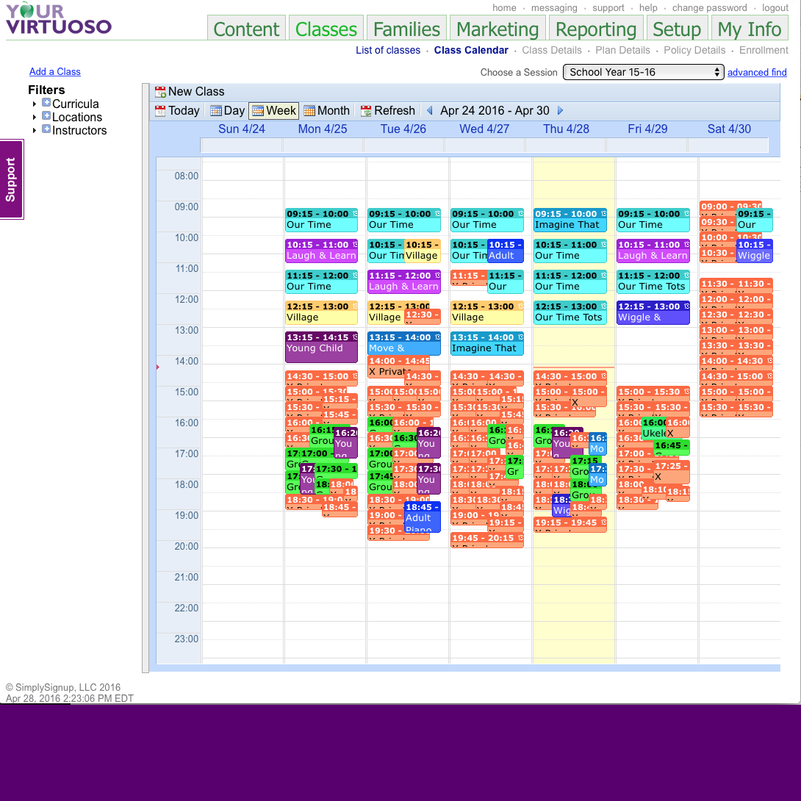Click the advanced find link
The image size is (801, 801).
point(757,72)
